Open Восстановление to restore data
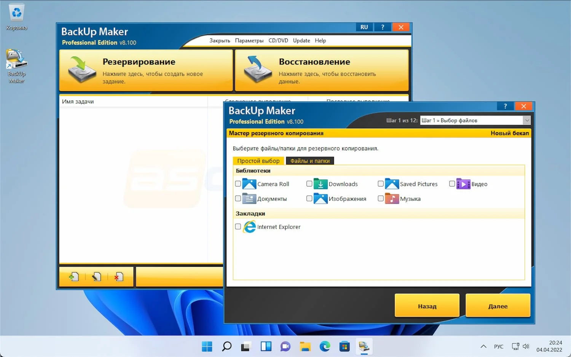This screenshot has width=571, height=357. 322,70
